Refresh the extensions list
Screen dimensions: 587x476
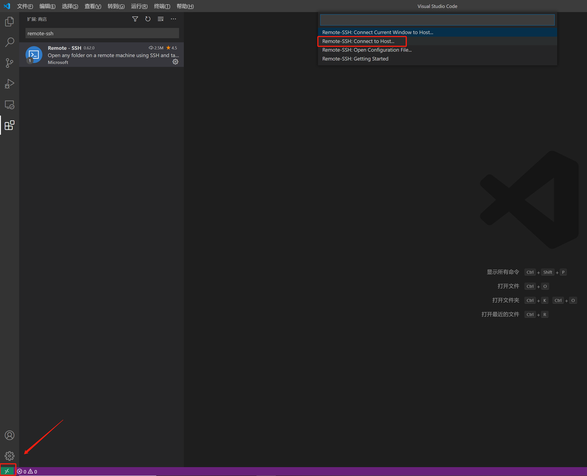coord(148,19)
